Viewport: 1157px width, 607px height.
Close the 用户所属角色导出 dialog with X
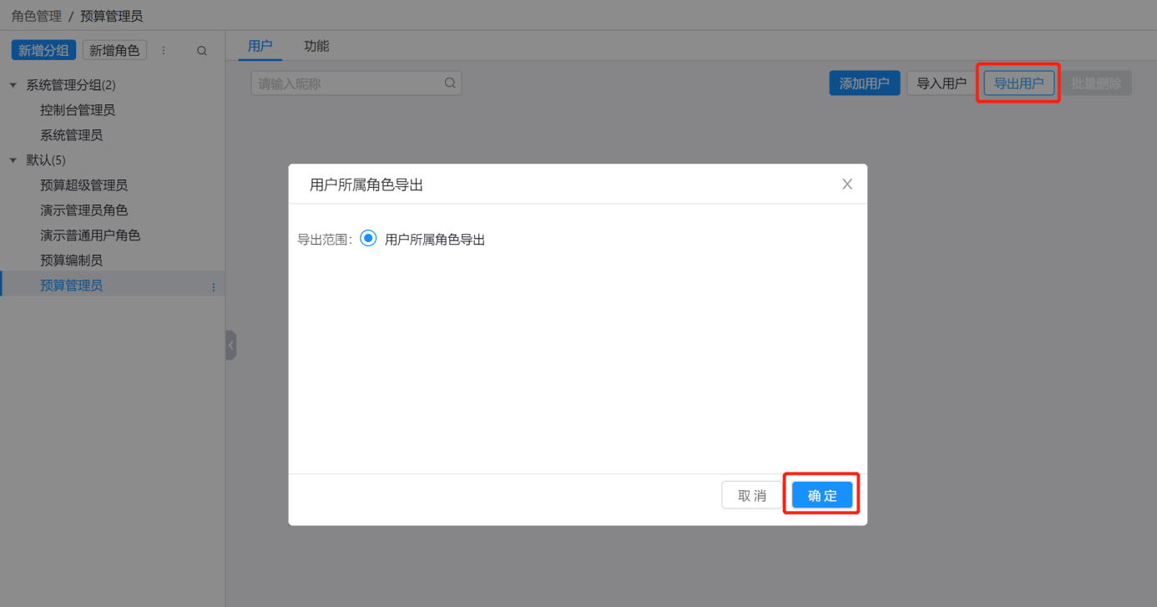(x=846, y=185)
